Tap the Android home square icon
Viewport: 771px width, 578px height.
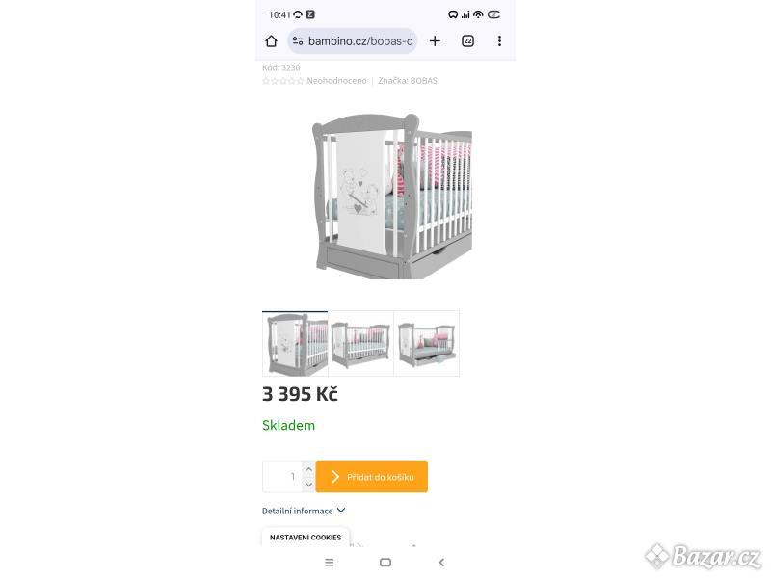[385, 563]
